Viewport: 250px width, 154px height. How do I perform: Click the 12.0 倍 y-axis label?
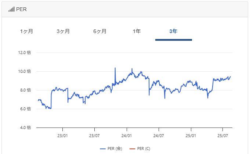pos(24,53)
